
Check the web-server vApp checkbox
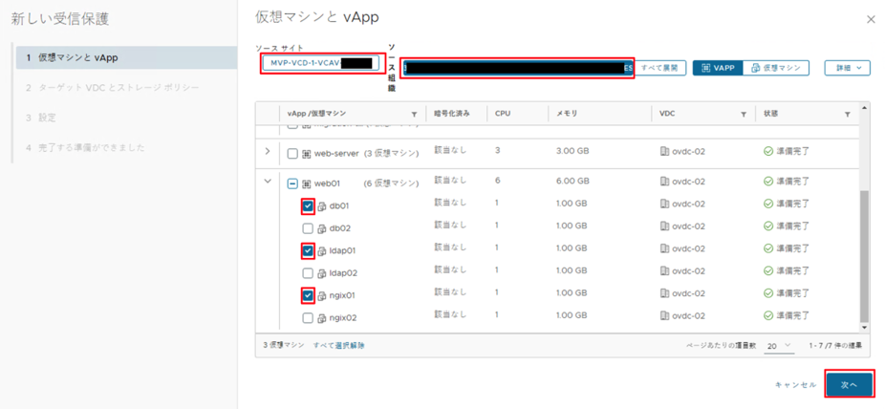click(292, 154)
